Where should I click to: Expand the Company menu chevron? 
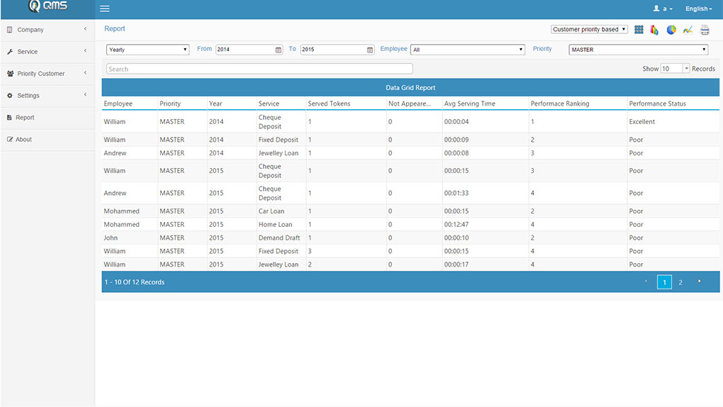[85, 28]
